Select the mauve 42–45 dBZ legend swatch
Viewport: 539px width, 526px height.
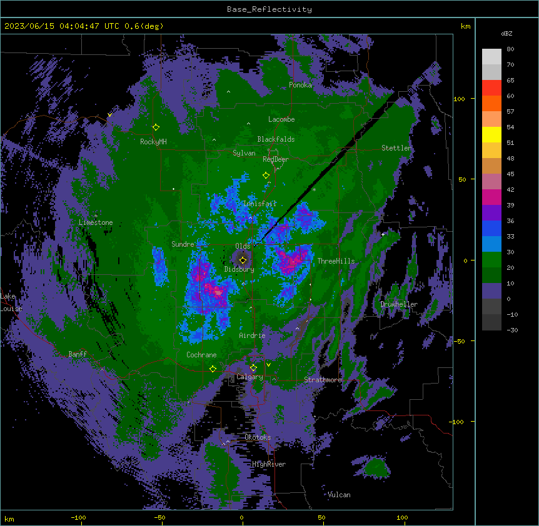click(491, 181)
